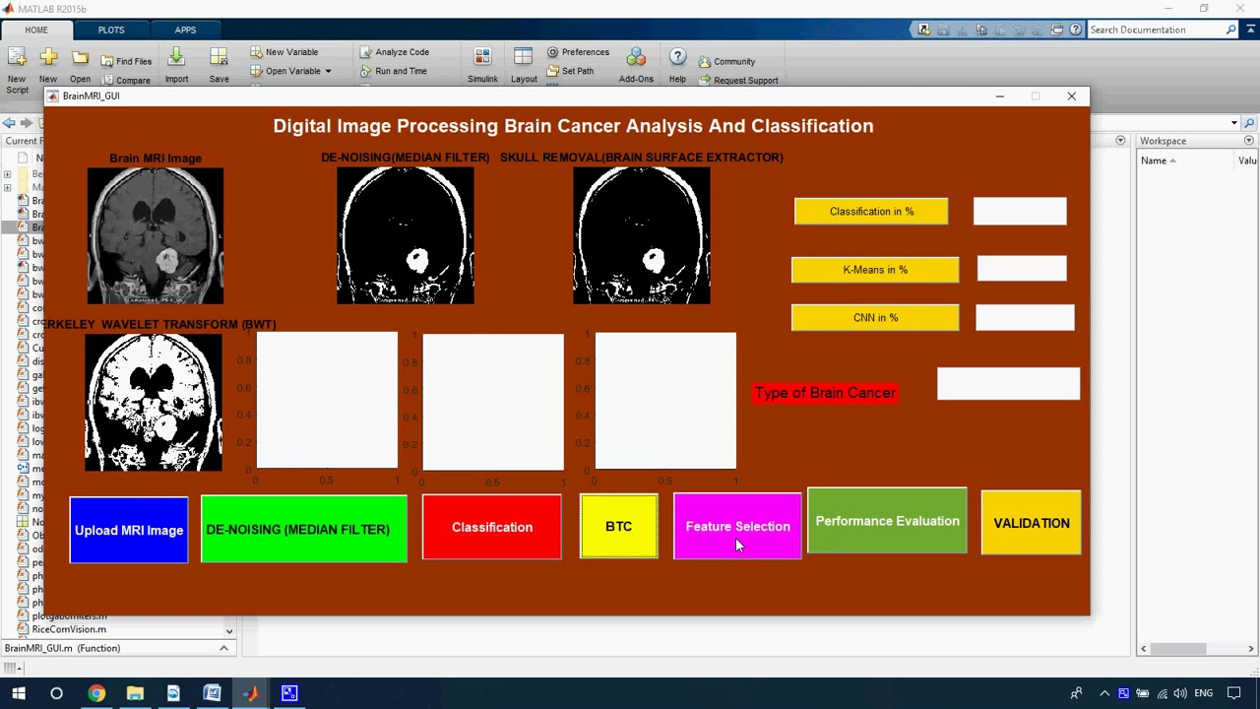Switch to the PLOTS tab
Viewport: 1260px width, 709px height.
click(x=111, y=30)
